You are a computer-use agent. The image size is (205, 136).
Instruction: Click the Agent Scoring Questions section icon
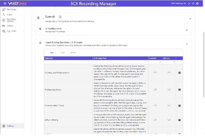click(40, 43)
